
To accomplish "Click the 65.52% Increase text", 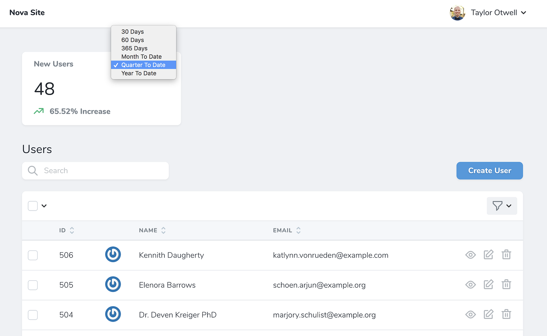I will (x=80, y=111).
